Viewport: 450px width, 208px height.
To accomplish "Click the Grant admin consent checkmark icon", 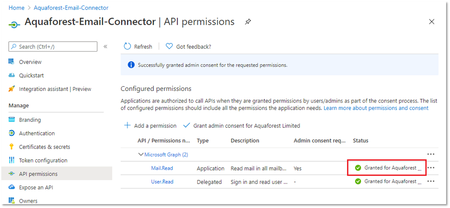I will pos(187,126).
